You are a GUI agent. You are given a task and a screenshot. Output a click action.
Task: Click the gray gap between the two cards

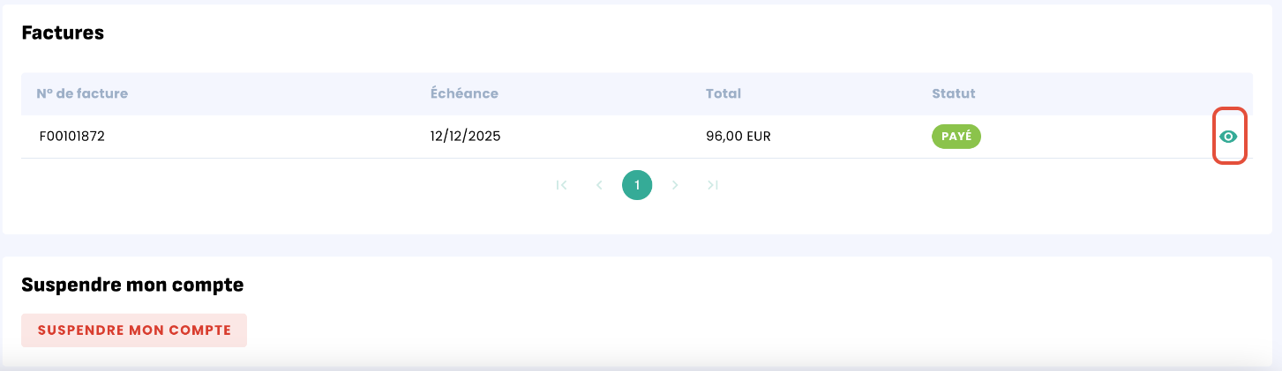(x=641, y=245)
